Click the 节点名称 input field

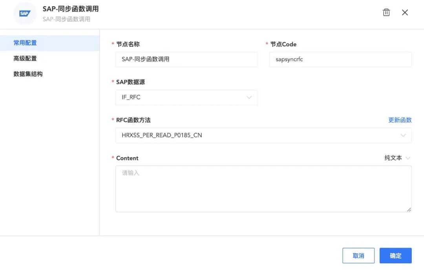coord(186,60)
